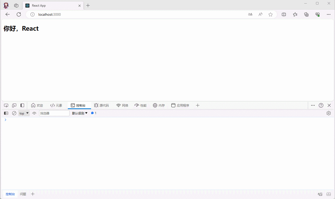
Task: Click the 1 issue counter badge
Action: coord(94,113)
